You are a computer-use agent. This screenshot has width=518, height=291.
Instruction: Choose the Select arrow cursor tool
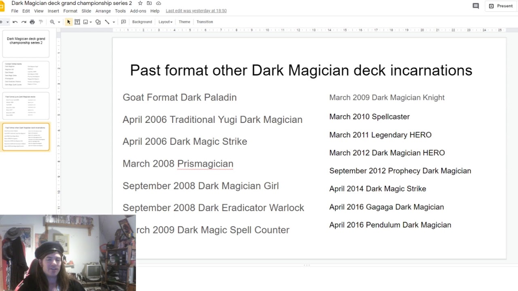click(69, 22)
